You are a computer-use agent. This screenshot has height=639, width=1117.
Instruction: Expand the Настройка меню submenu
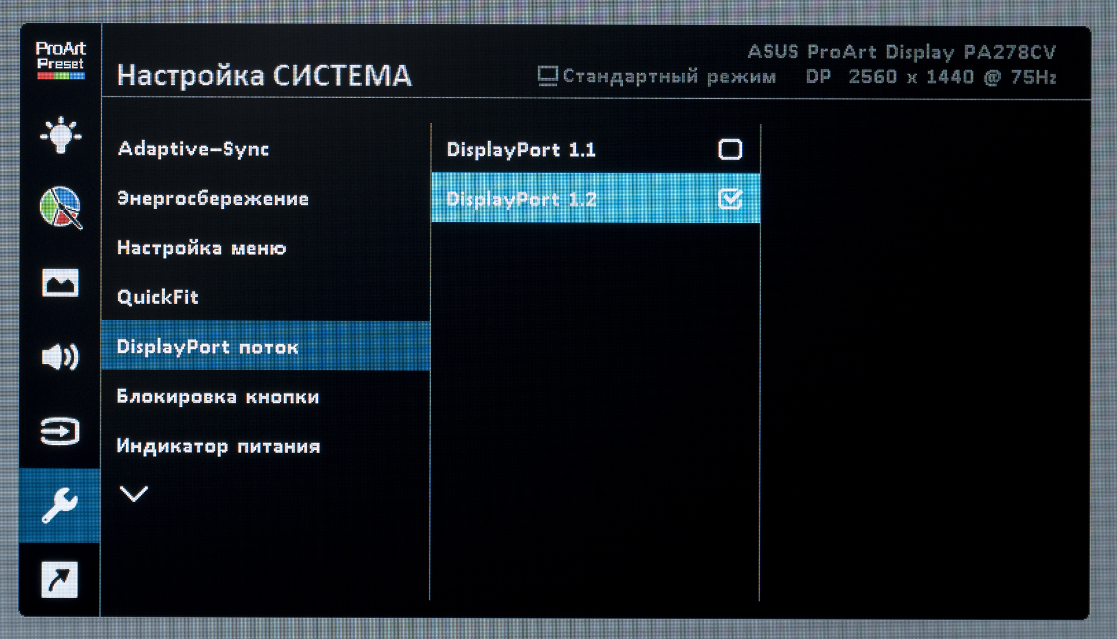coord(202,248)
